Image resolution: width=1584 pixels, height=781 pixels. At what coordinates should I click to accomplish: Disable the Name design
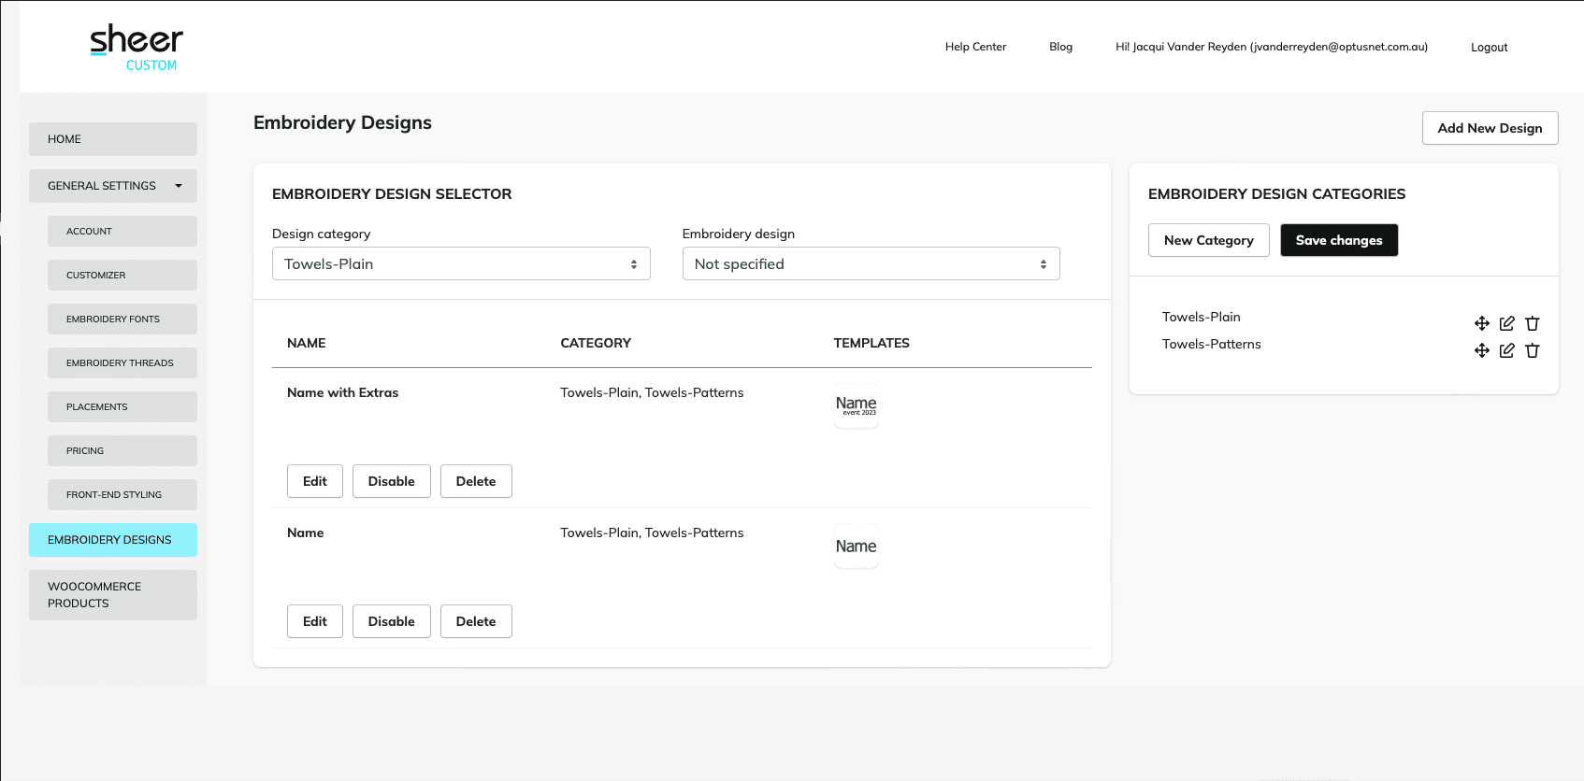391,621
